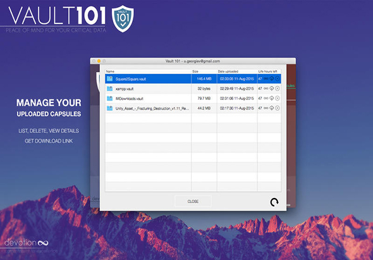This screenshot has height=260, width=373.
Task: Click the 146.4 MB size cell
Action: tap(204, 79)
